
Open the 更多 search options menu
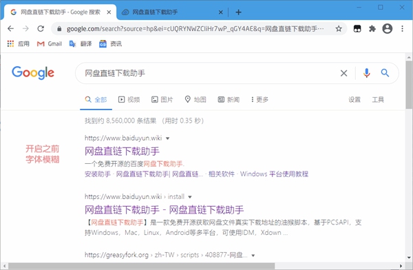pyautogui.click(x=260, y=99)
